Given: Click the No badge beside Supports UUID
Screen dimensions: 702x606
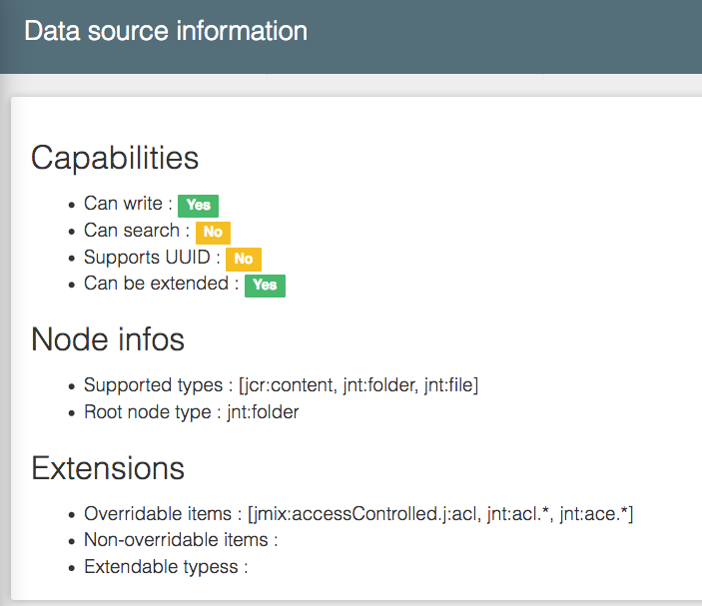Looking at the screenshot, I should (x=243, y=260).
